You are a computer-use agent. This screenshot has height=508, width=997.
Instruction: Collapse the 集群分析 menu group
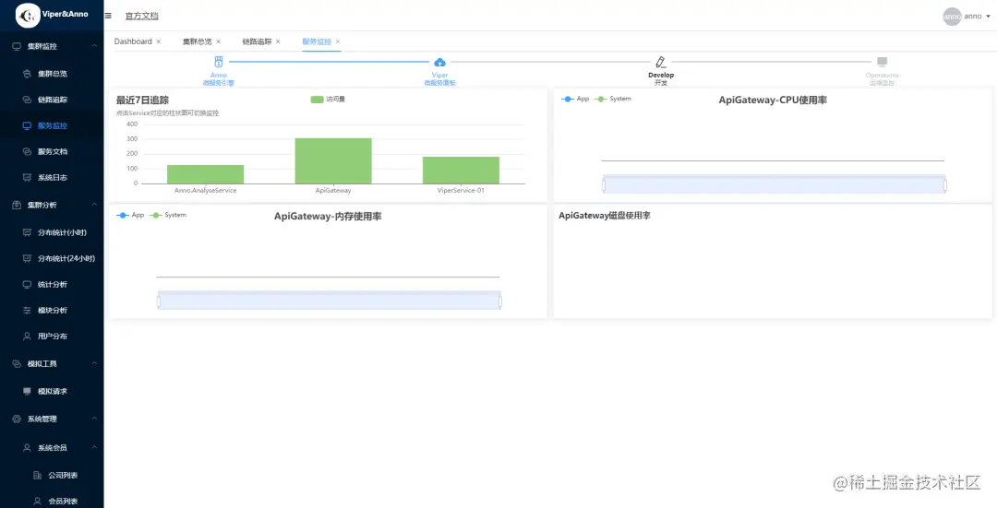coord(52,205)
